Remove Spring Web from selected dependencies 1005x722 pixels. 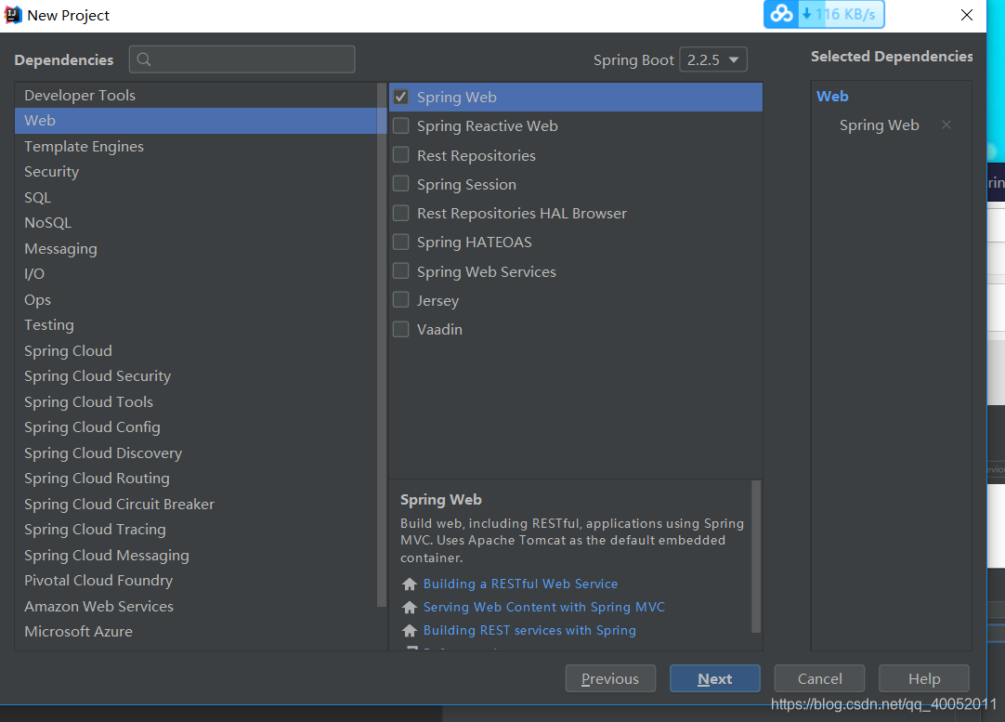pos(946,125)
